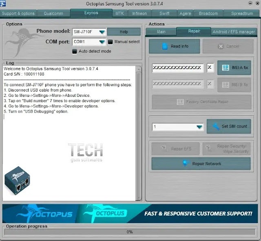Enable the Manual select checkbox
Screen dimensions: 261x241
click(x=110, y=42)
